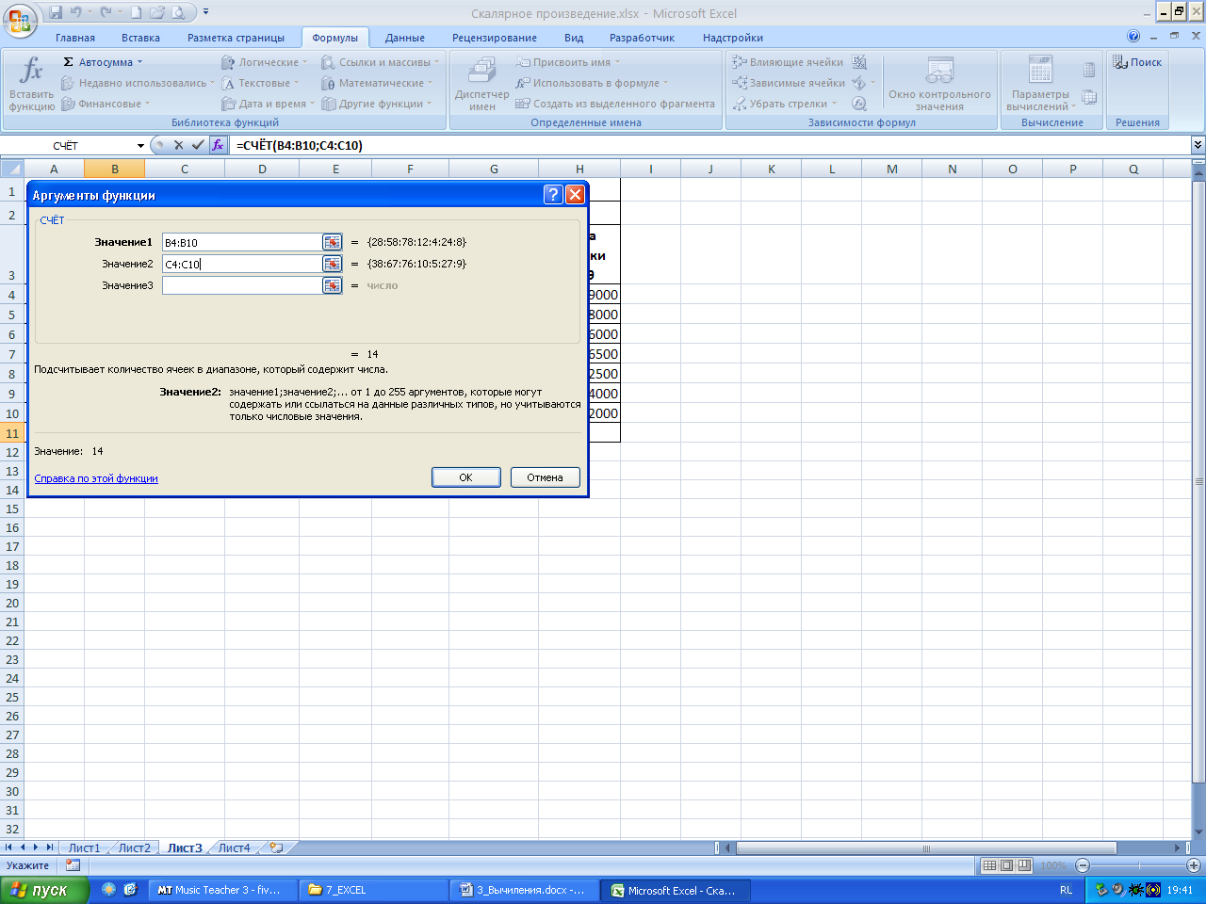Viewport: 1206px width, 904px height.
Task: Click Show Formulas icon
Action: (859, 62)
